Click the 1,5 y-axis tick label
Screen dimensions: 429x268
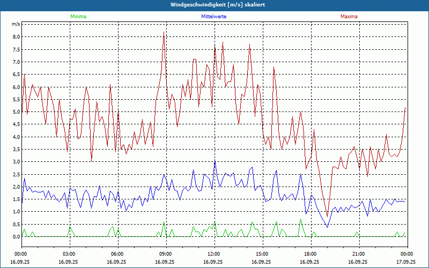(x=17, y=199)
